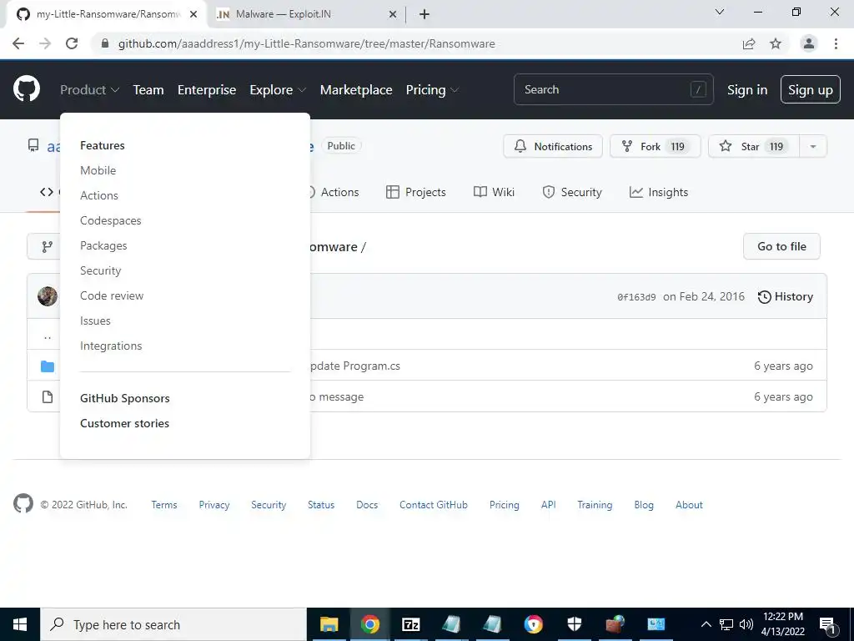Click the footer GitHub logo
854x641 pixels.
(x=23, y=504)
